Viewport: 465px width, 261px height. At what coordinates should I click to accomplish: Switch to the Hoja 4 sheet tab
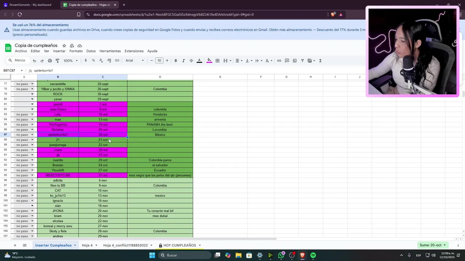pos(87,245)
